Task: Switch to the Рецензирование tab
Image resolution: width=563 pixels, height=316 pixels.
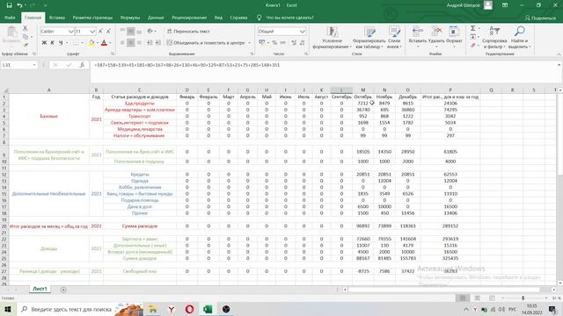Action: click(x=189, y=18)
